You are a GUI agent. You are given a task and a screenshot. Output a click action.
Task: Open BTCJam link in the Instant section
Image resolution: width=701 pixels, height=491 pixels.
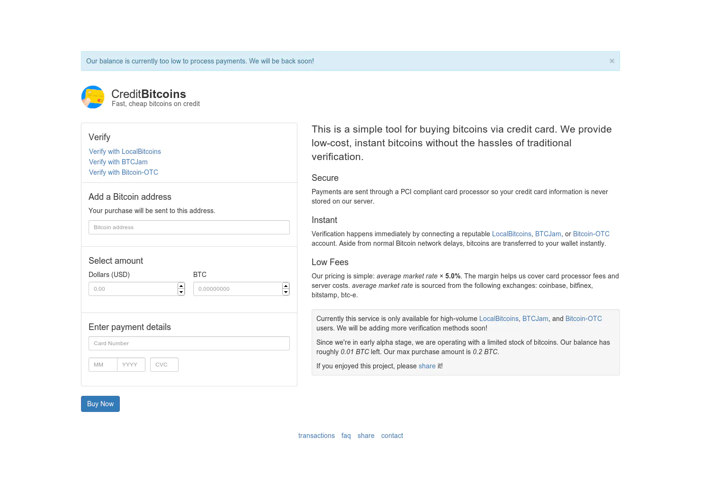coord(548,234)
